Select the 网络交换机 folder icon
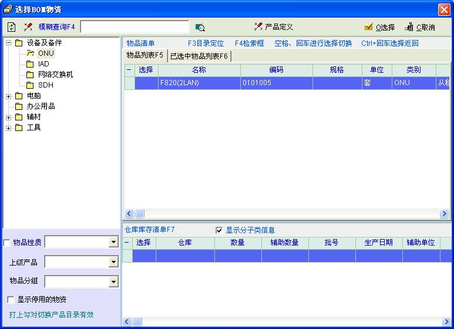This screenshot has height=329, width=454. click(30, 75)
